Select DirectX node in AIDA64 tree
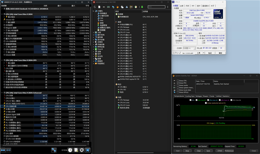The height and width of the screenshot is (154, 260). coord(100,49)
